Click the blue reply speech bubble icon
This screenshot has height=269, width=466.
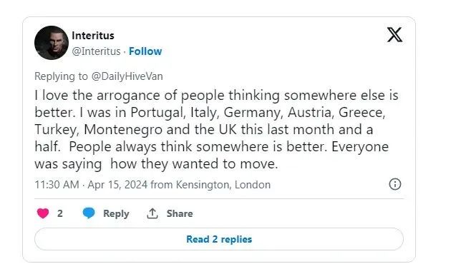(89, 213)
